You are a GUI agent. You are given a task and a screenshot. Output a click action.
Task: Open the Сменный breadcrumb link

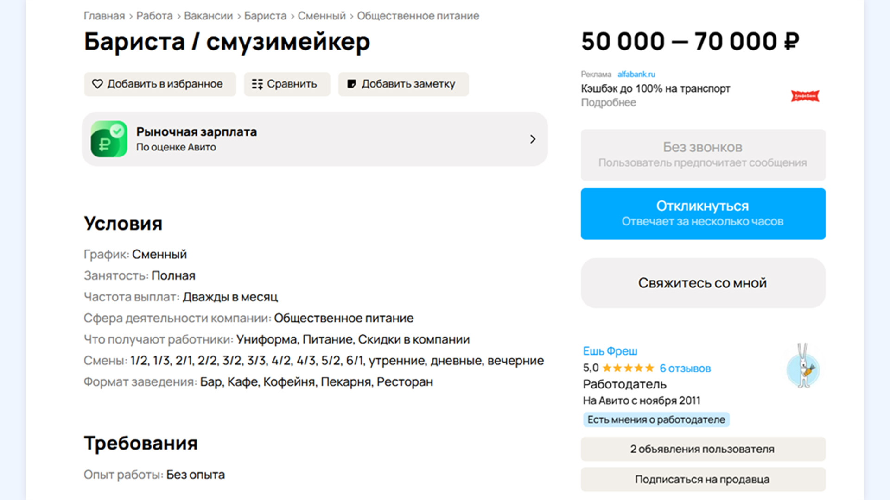click(322, 16)
